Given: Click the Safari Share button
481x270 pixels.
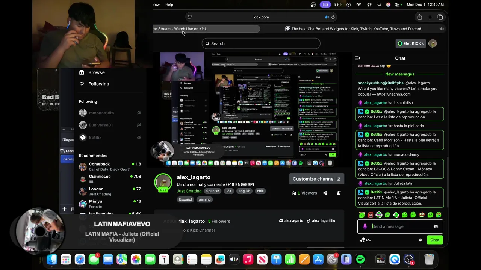Looking at the screenshot, I should [420, 17].
